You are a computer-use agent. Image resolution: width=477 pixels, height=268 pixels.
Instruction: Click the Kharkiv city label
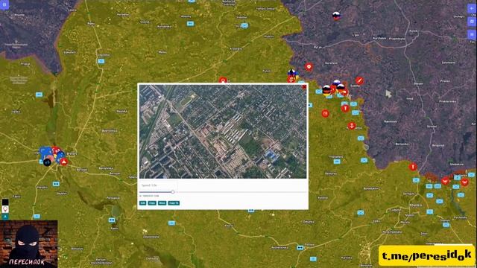415,205
